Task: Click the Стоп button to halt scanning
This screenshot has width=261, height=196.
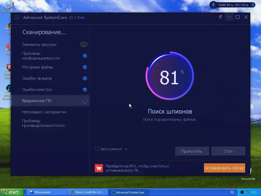Action: pos(228,151)
